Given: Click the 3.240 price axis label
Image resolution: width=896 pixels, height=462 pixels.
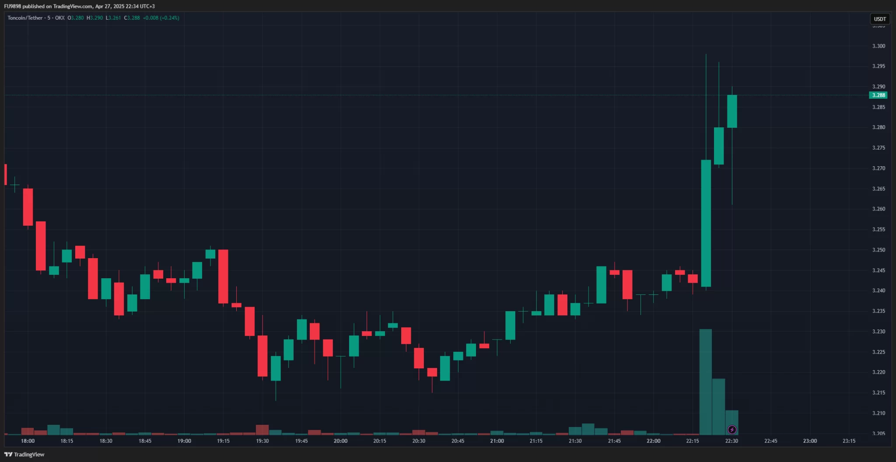Looking at the screenshot, I should tap(878, 291).
